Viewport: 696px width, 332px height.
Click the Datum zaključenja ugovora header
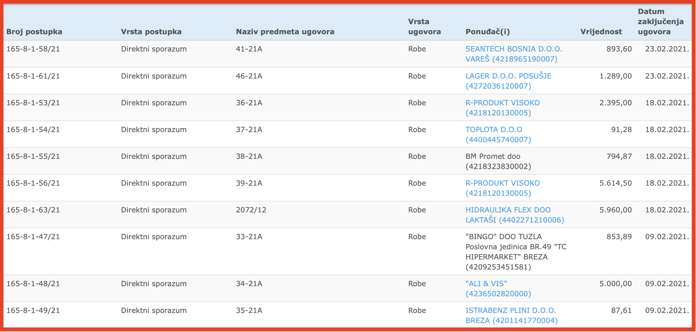(x=661, y=21)
